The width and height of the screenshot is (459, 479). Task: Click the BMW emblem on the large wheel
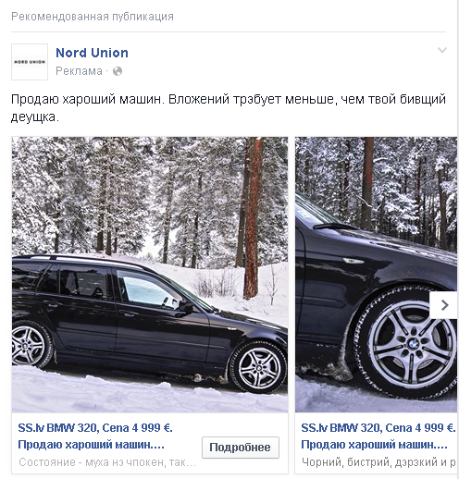pos(413,343)
